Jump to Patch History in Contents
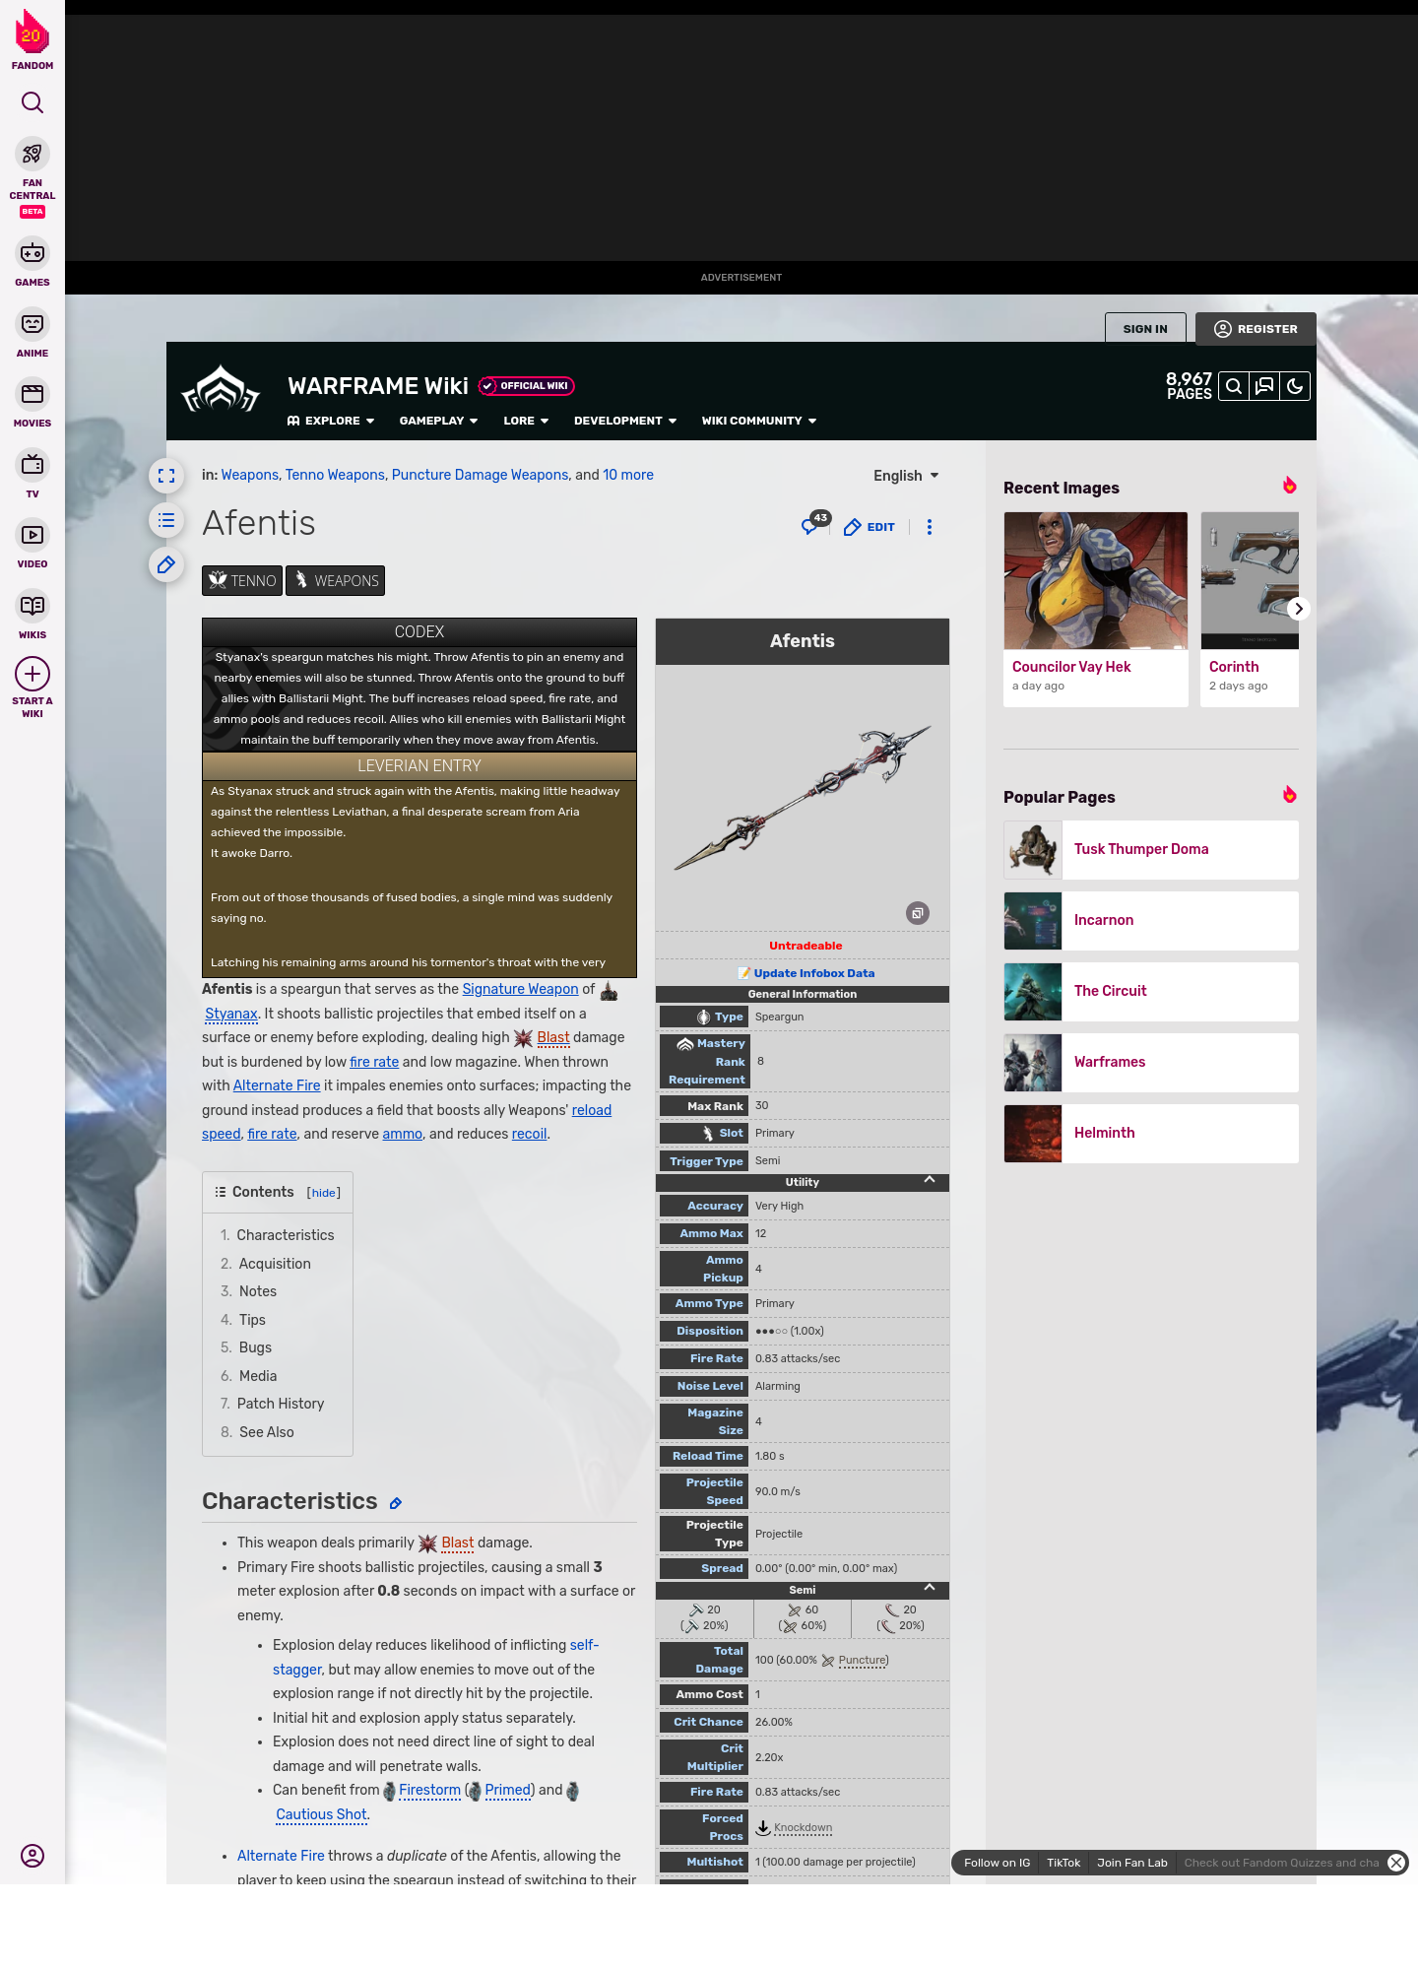The width and height of the screenshot is (1418, 1970). click(x=281, y=1404)
